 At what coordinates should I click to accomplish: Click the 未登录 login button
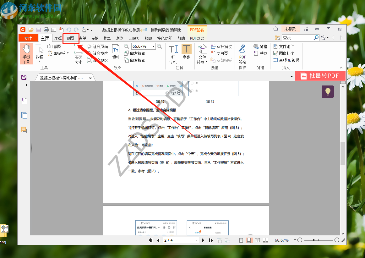[290, 29]
